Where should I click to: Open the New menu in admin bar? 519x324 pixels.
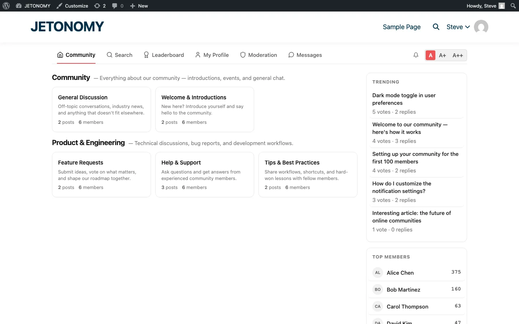139,6
